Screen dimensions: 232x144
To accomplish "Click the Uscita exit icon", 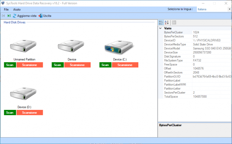I will [x=41, y=16].
